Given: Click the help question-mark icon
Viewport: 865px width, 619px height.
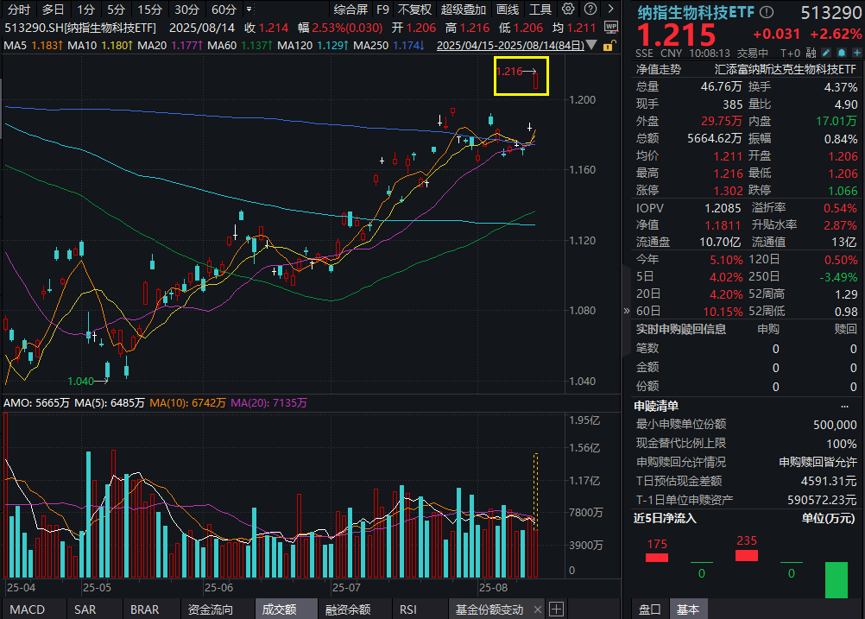Looking at the screenshot, I should [590, 9].
